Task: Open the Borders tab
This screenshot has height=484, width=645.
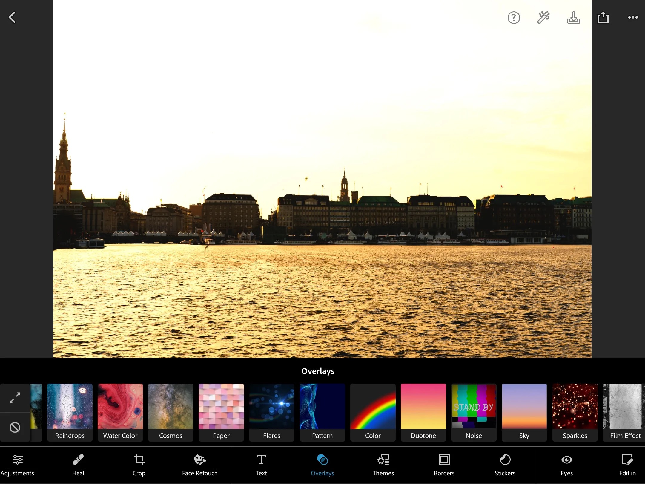Action: [x=444, y=465]
